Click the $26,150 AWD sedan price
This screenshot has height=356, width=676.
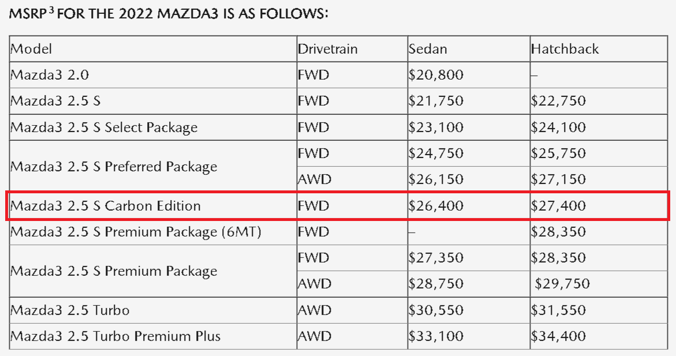point(436,179)
